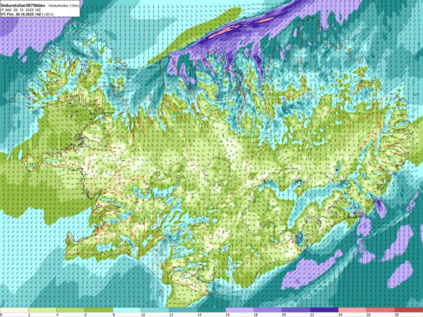Pick the 26–28 salmon red legend swatch
Screen dimensions: 423x317
tap(380, 310)
